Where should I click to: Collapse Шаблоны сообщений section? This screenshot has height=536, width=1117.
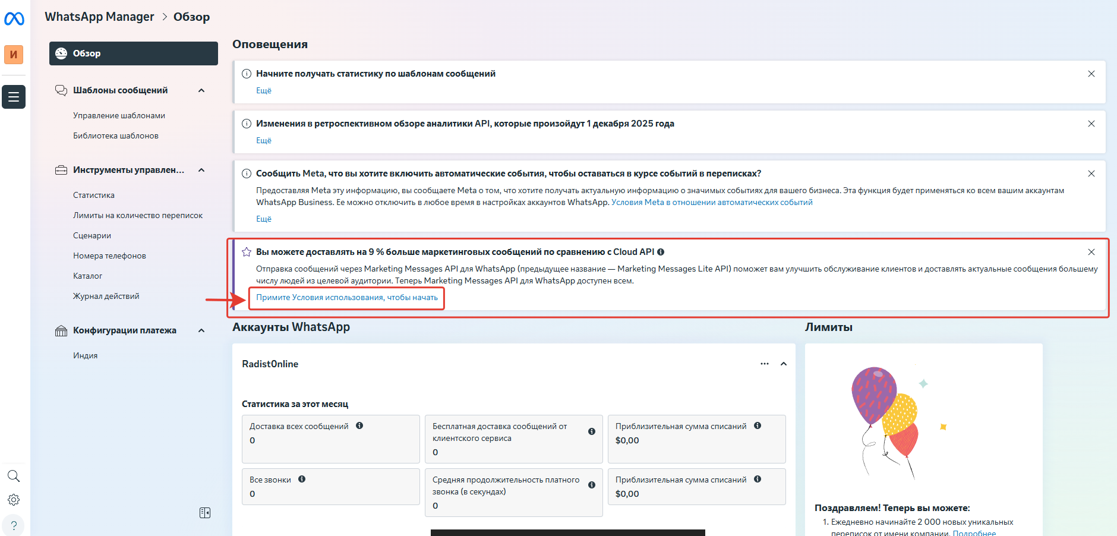pos(201,90)
